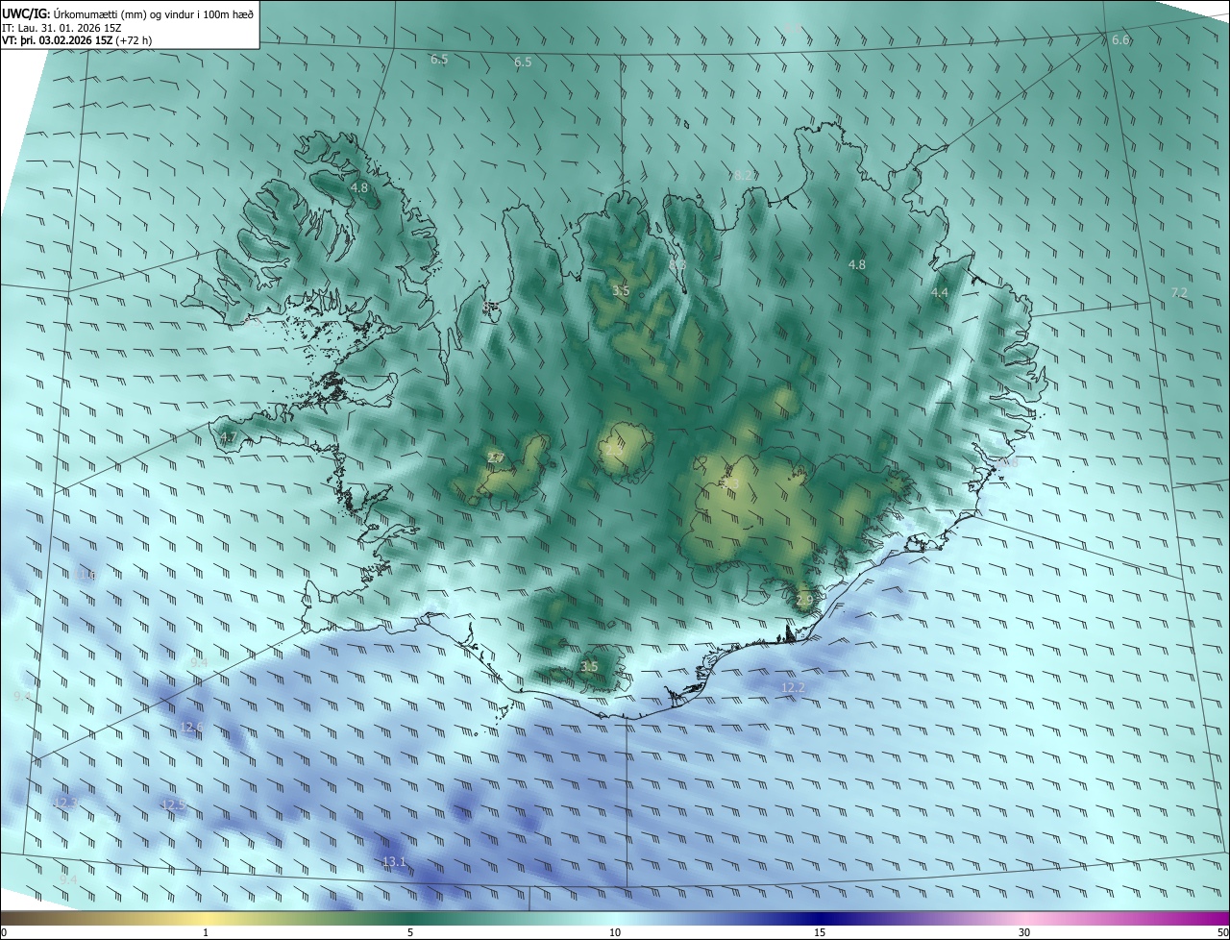Select the 4.7 label on Snæfellsnes peninsula
The height and width of the screenshot is (940, 1230).
[228, 437]
